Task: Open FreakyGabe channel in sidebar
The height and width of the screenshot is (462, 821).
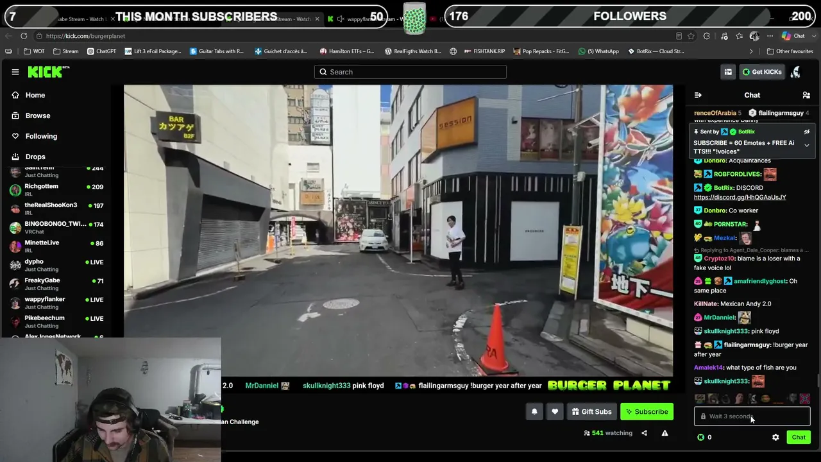Action: point(56,284)
